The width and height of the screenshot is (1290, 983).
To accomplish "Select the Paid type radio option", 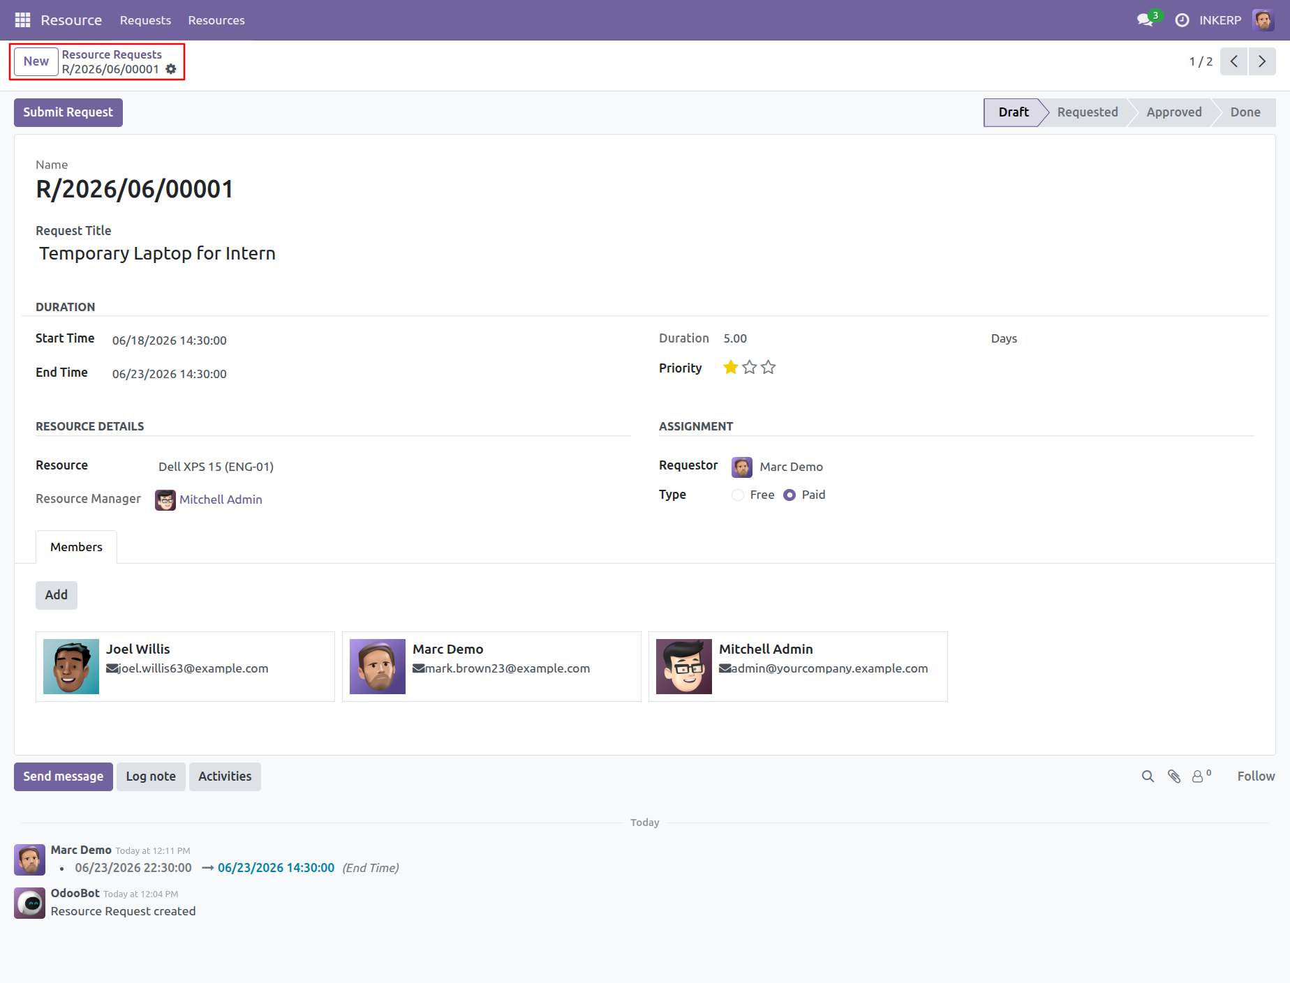I will 789,495.
